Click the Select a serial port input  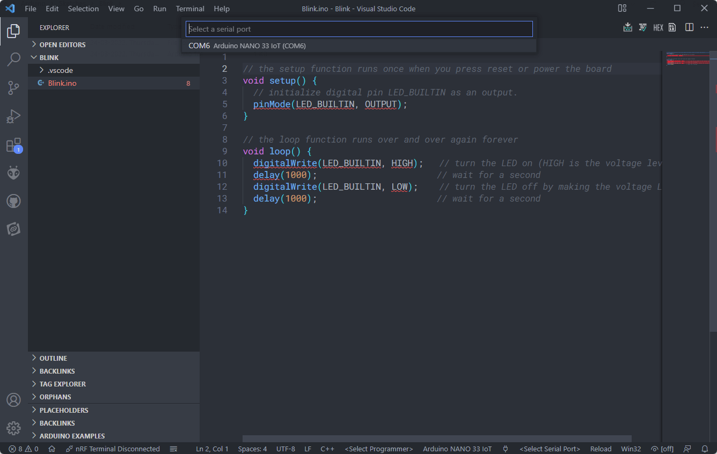(x=359, y=29)
